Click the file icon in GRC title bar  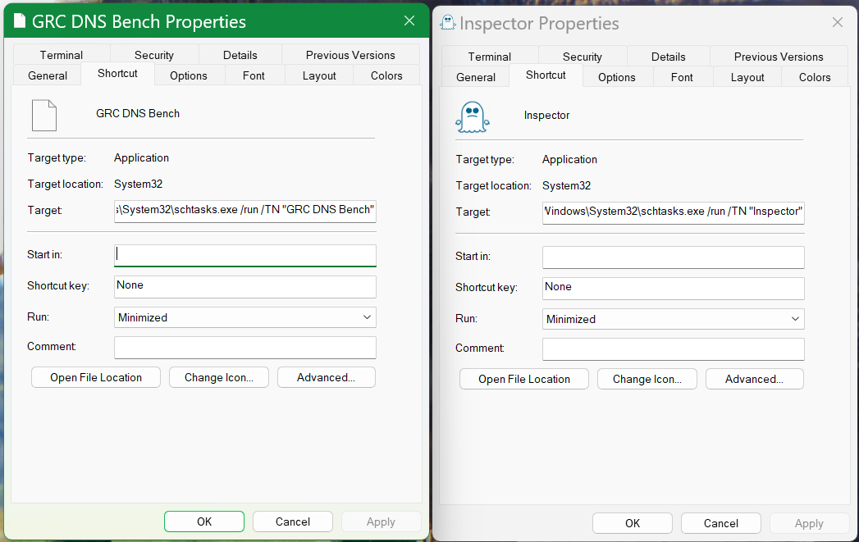pos(20,21)
